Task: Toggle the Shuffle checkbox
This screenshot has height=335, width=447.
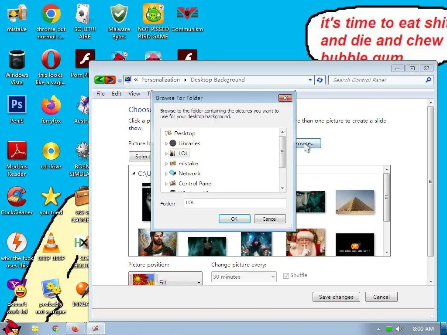Action: click(x=286, y=276)
